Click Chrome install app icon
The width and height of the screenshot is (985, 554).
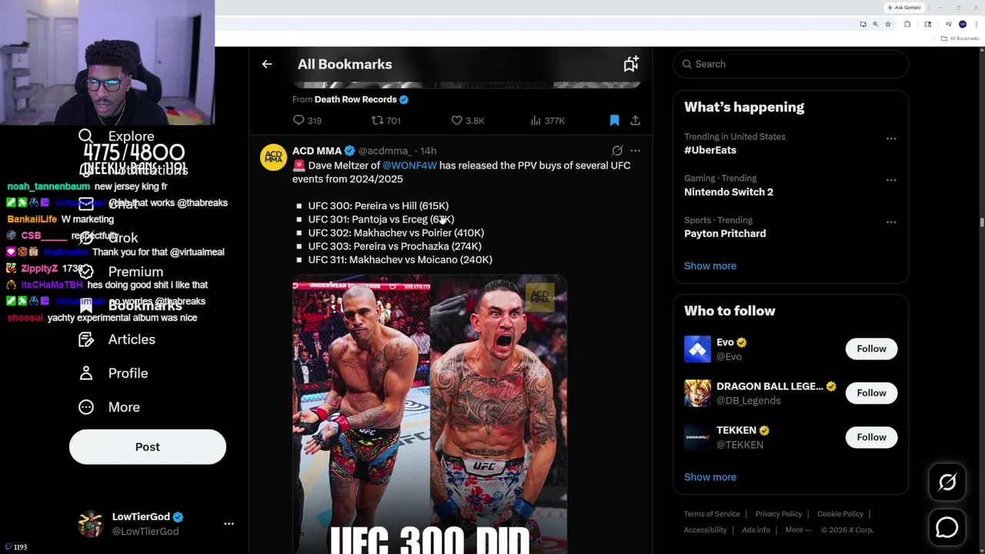tap(863, 25)
